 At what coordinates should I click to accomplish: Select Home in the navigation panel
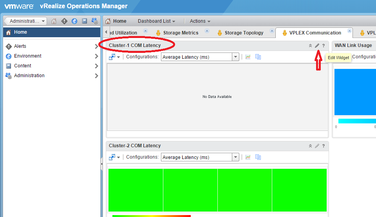click(52, 32)
